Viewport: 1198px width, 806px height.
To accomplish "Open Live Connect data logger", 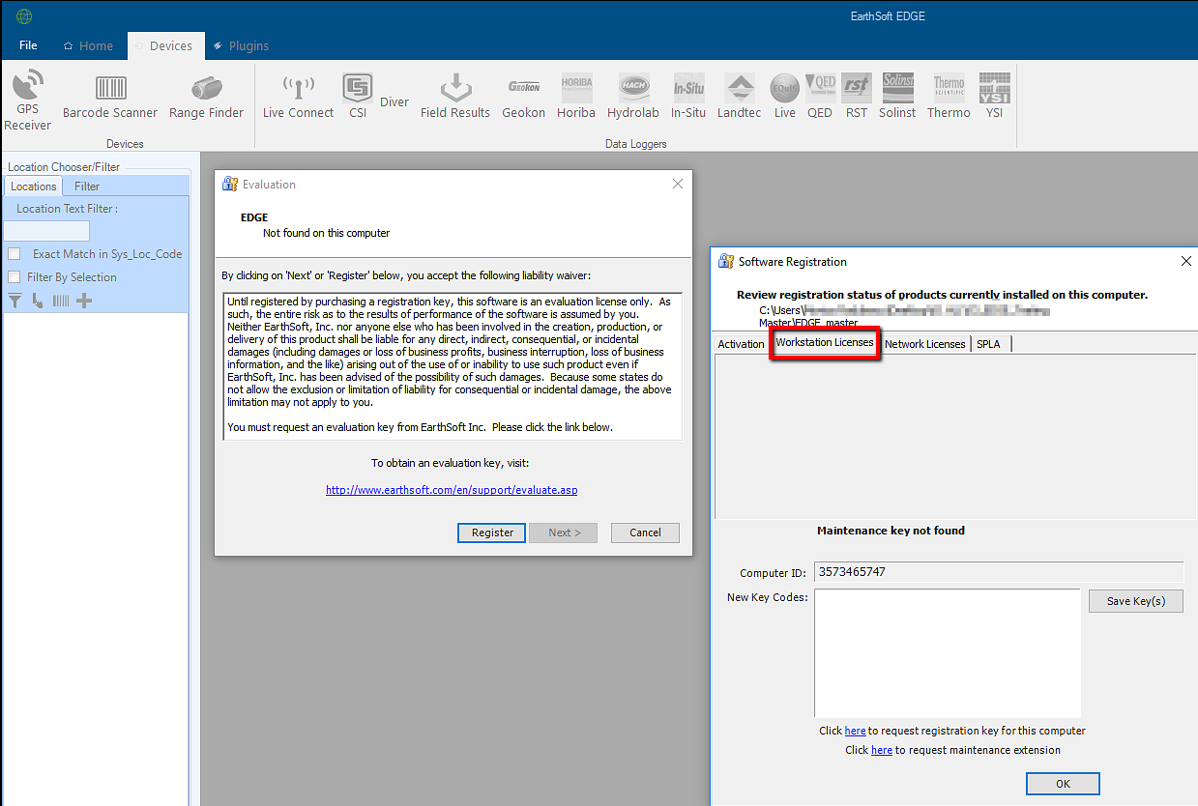I will coord(298,89).
